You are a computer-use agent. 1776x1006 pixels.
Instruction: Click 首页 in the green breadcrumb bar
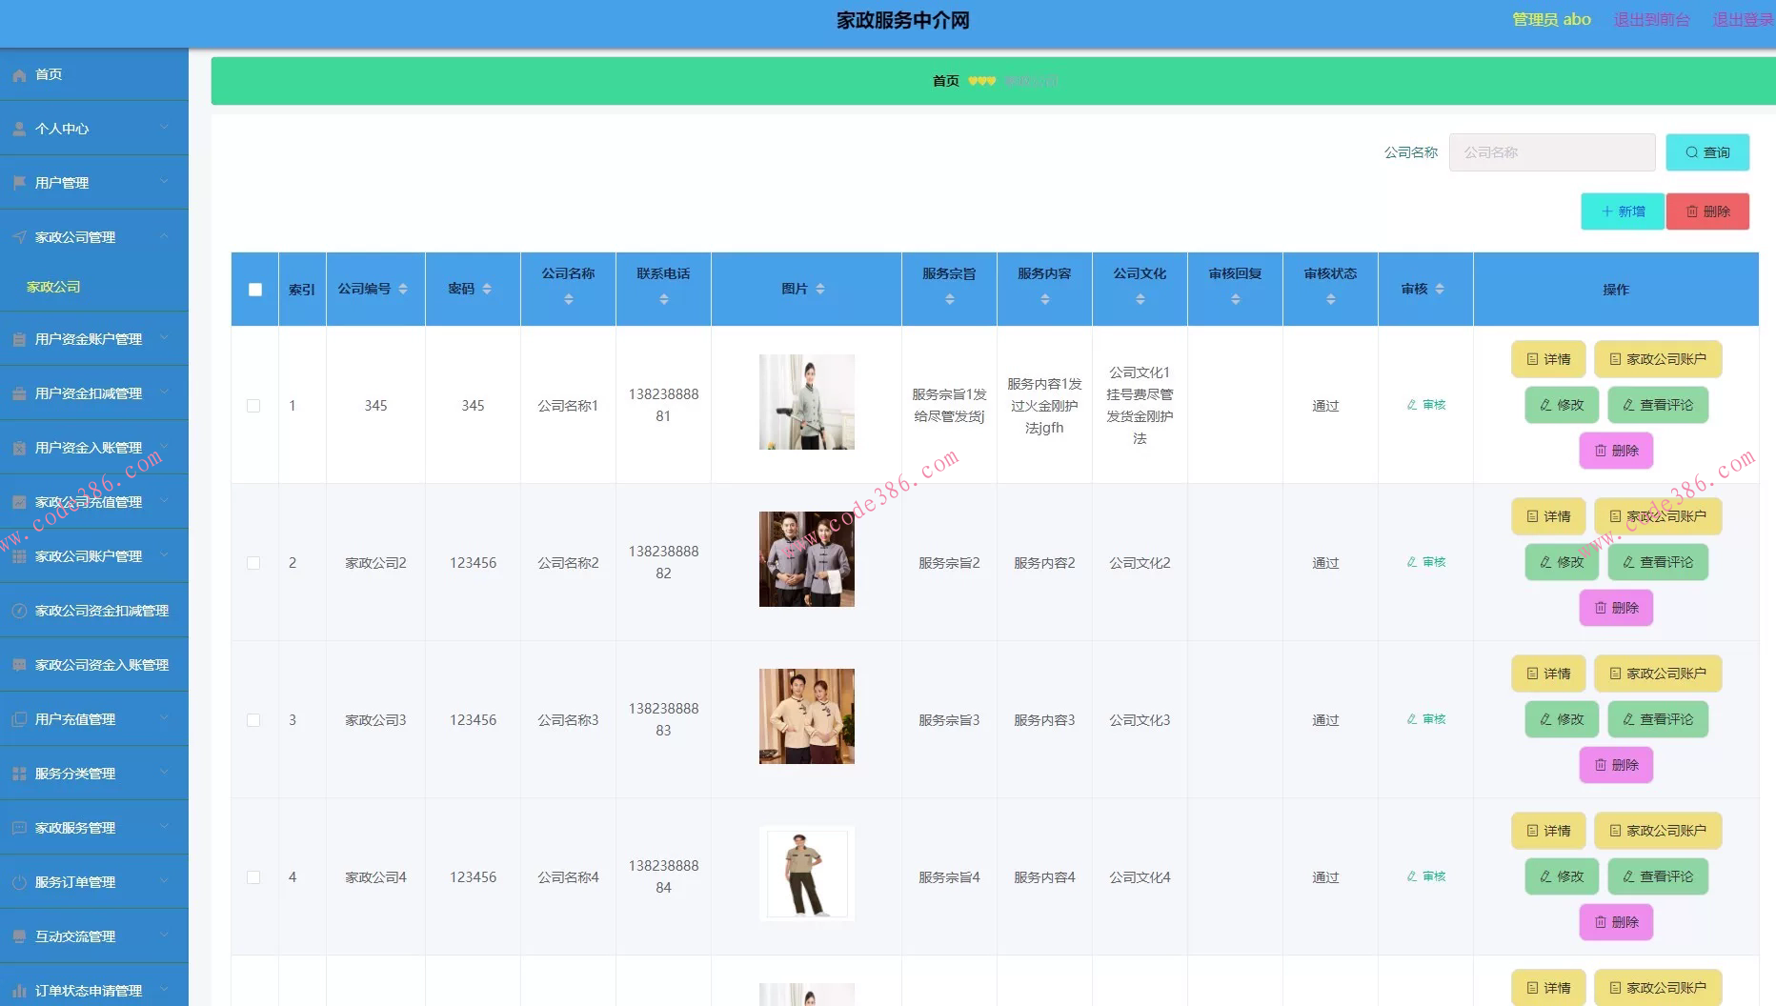(945, 81)
